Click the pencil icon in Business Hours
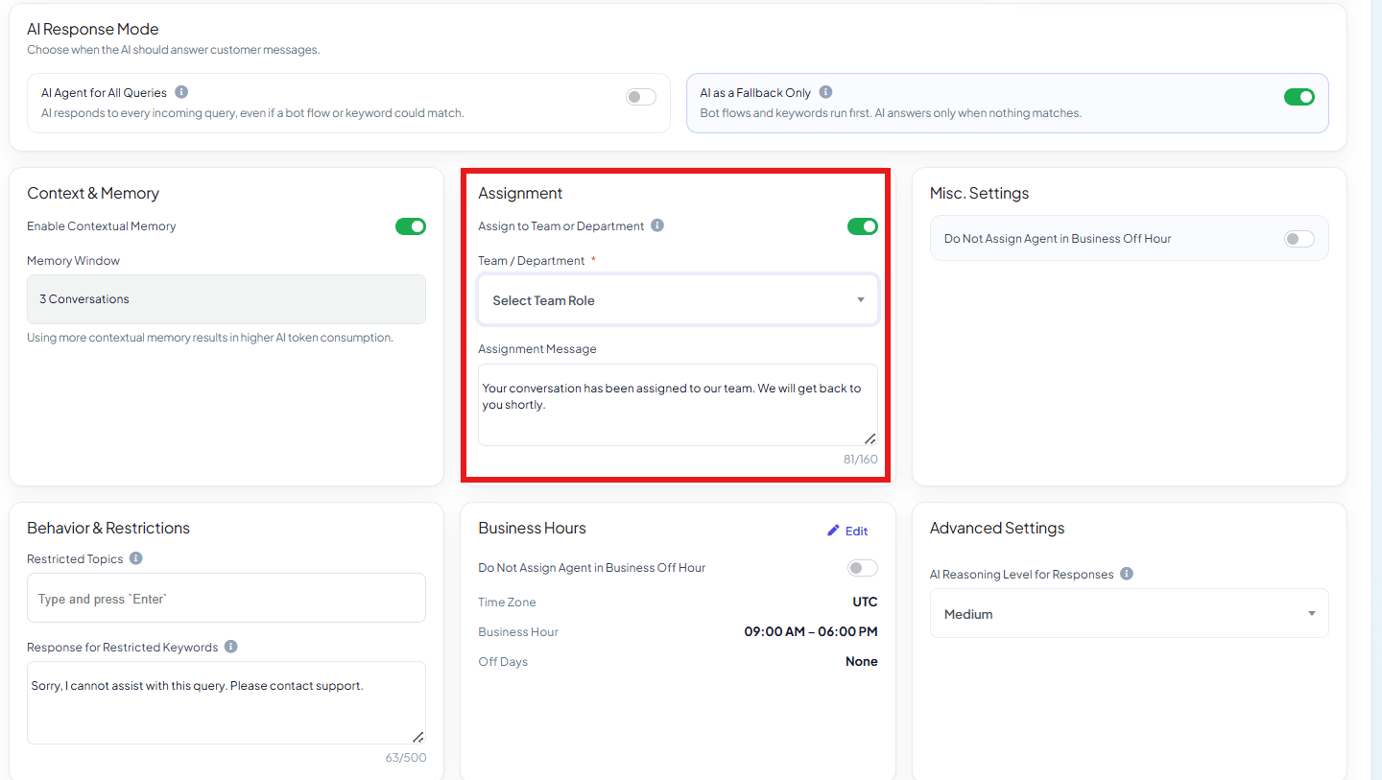This screenshot has width=1382, height=780. click(833, 531)
